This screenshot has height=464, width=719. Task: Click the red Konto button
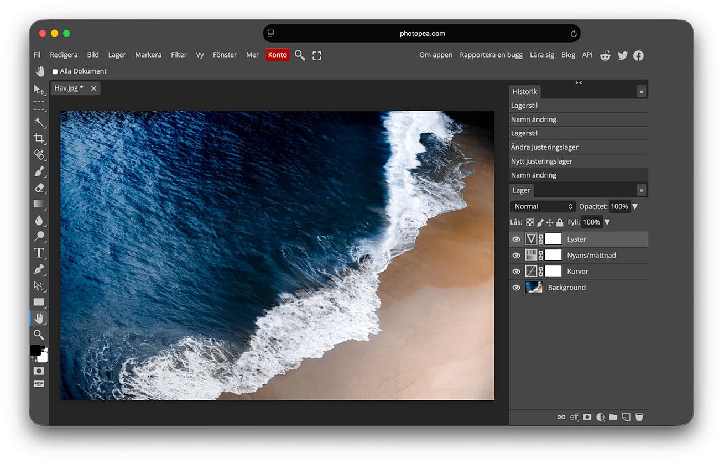point(277,55)
